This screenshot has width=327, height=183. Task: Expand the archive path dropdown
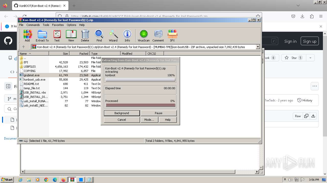pos(258,47)
